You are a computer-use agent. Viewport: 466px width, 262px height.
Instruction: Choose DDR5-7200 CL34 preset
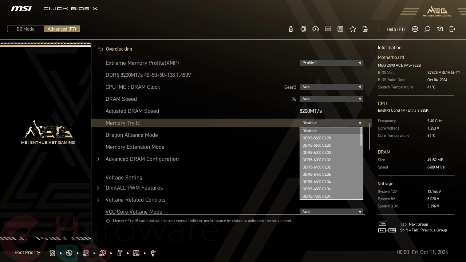[x=330, y=196]
